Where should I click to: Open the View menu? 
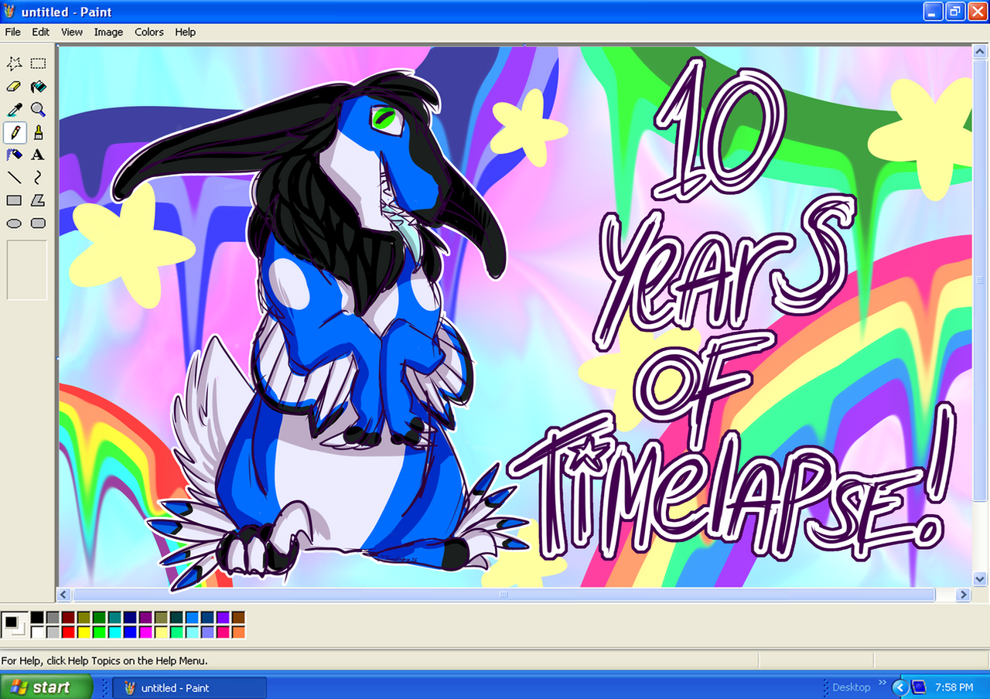click(x=72, y=32)
